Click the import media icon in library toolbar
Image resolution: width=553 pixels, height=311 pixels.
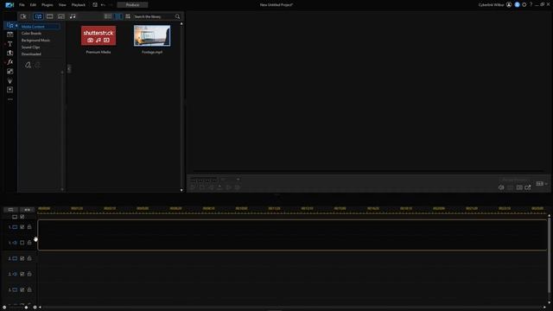tap(23, 16)
